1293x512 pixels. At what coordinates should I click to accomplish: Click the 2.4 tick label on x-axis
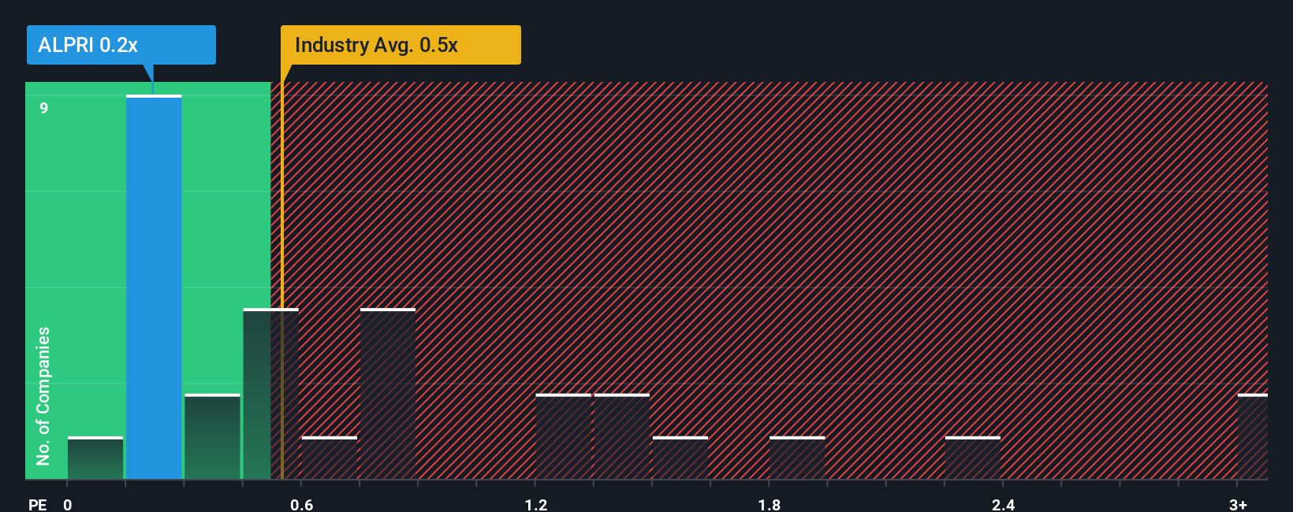[x=1003, y=504]
